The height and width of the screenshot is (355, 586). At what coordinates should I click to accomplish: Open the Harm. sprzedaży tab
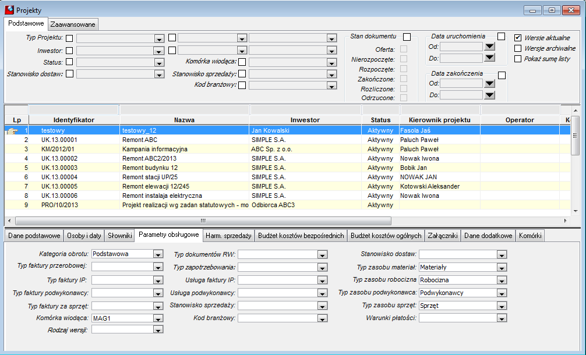tap(228, 236)
